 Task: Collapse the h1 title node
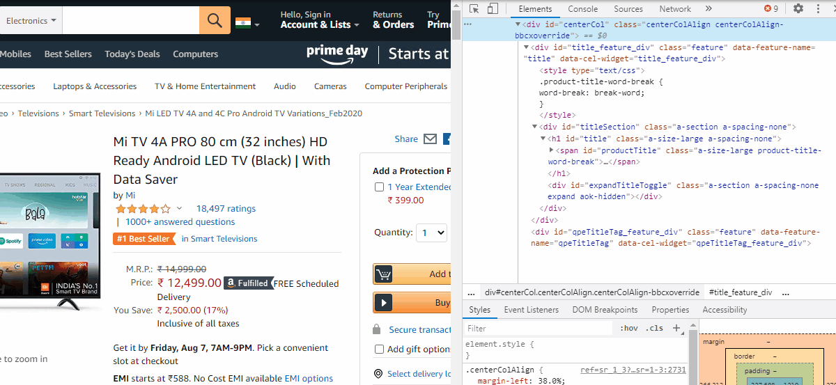coord(543,139)
